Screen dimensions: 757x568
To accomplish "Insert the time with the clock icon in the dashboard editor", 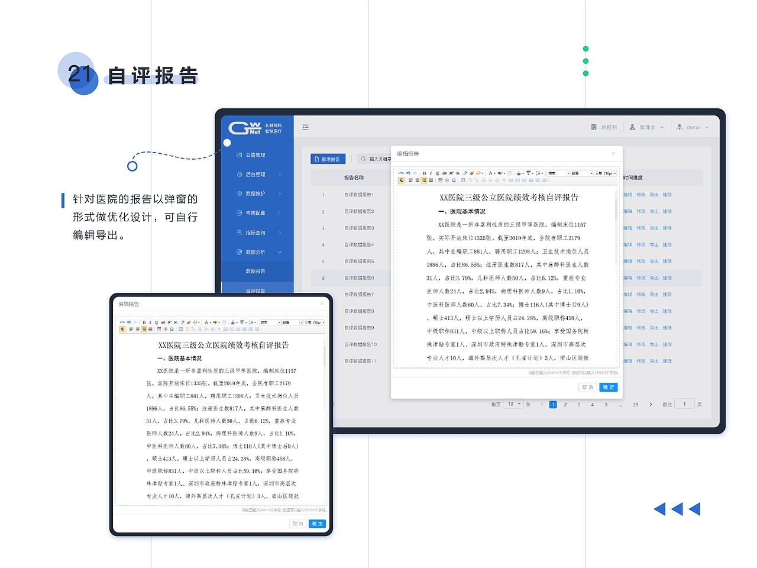I will 447,180.
